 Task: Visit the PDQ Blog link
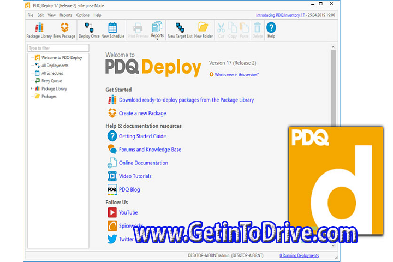129,189
